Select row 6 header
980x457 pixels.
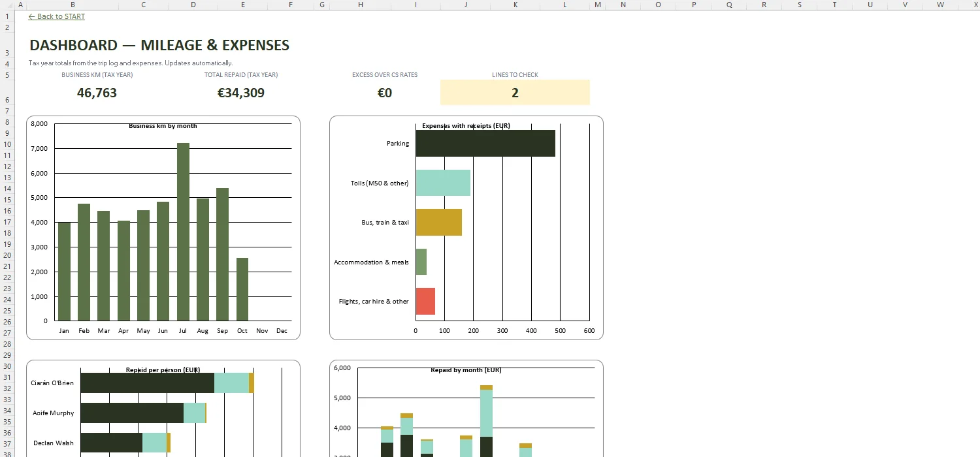coord(7,93)
